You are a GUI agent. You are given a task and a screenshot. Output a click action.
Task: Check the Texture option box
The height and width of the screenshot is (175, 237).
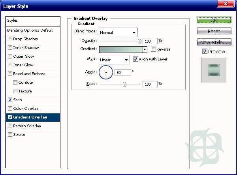[x=15, y=91]
